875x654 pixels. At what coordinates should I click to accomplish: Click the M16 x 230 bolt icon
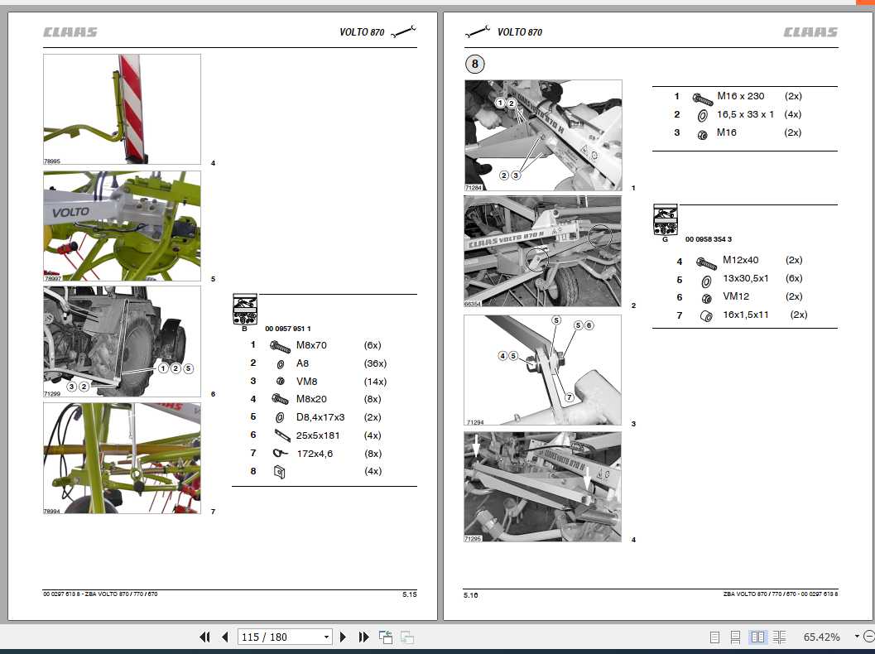(x=703, y=99)
